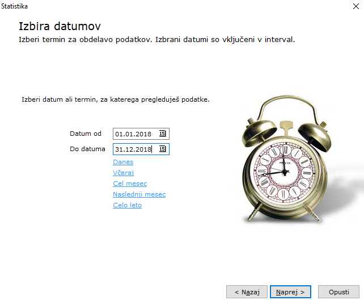364x300 pixels.
Task: Select the Danes date shortcut
Action: click(x=123, y=162)
